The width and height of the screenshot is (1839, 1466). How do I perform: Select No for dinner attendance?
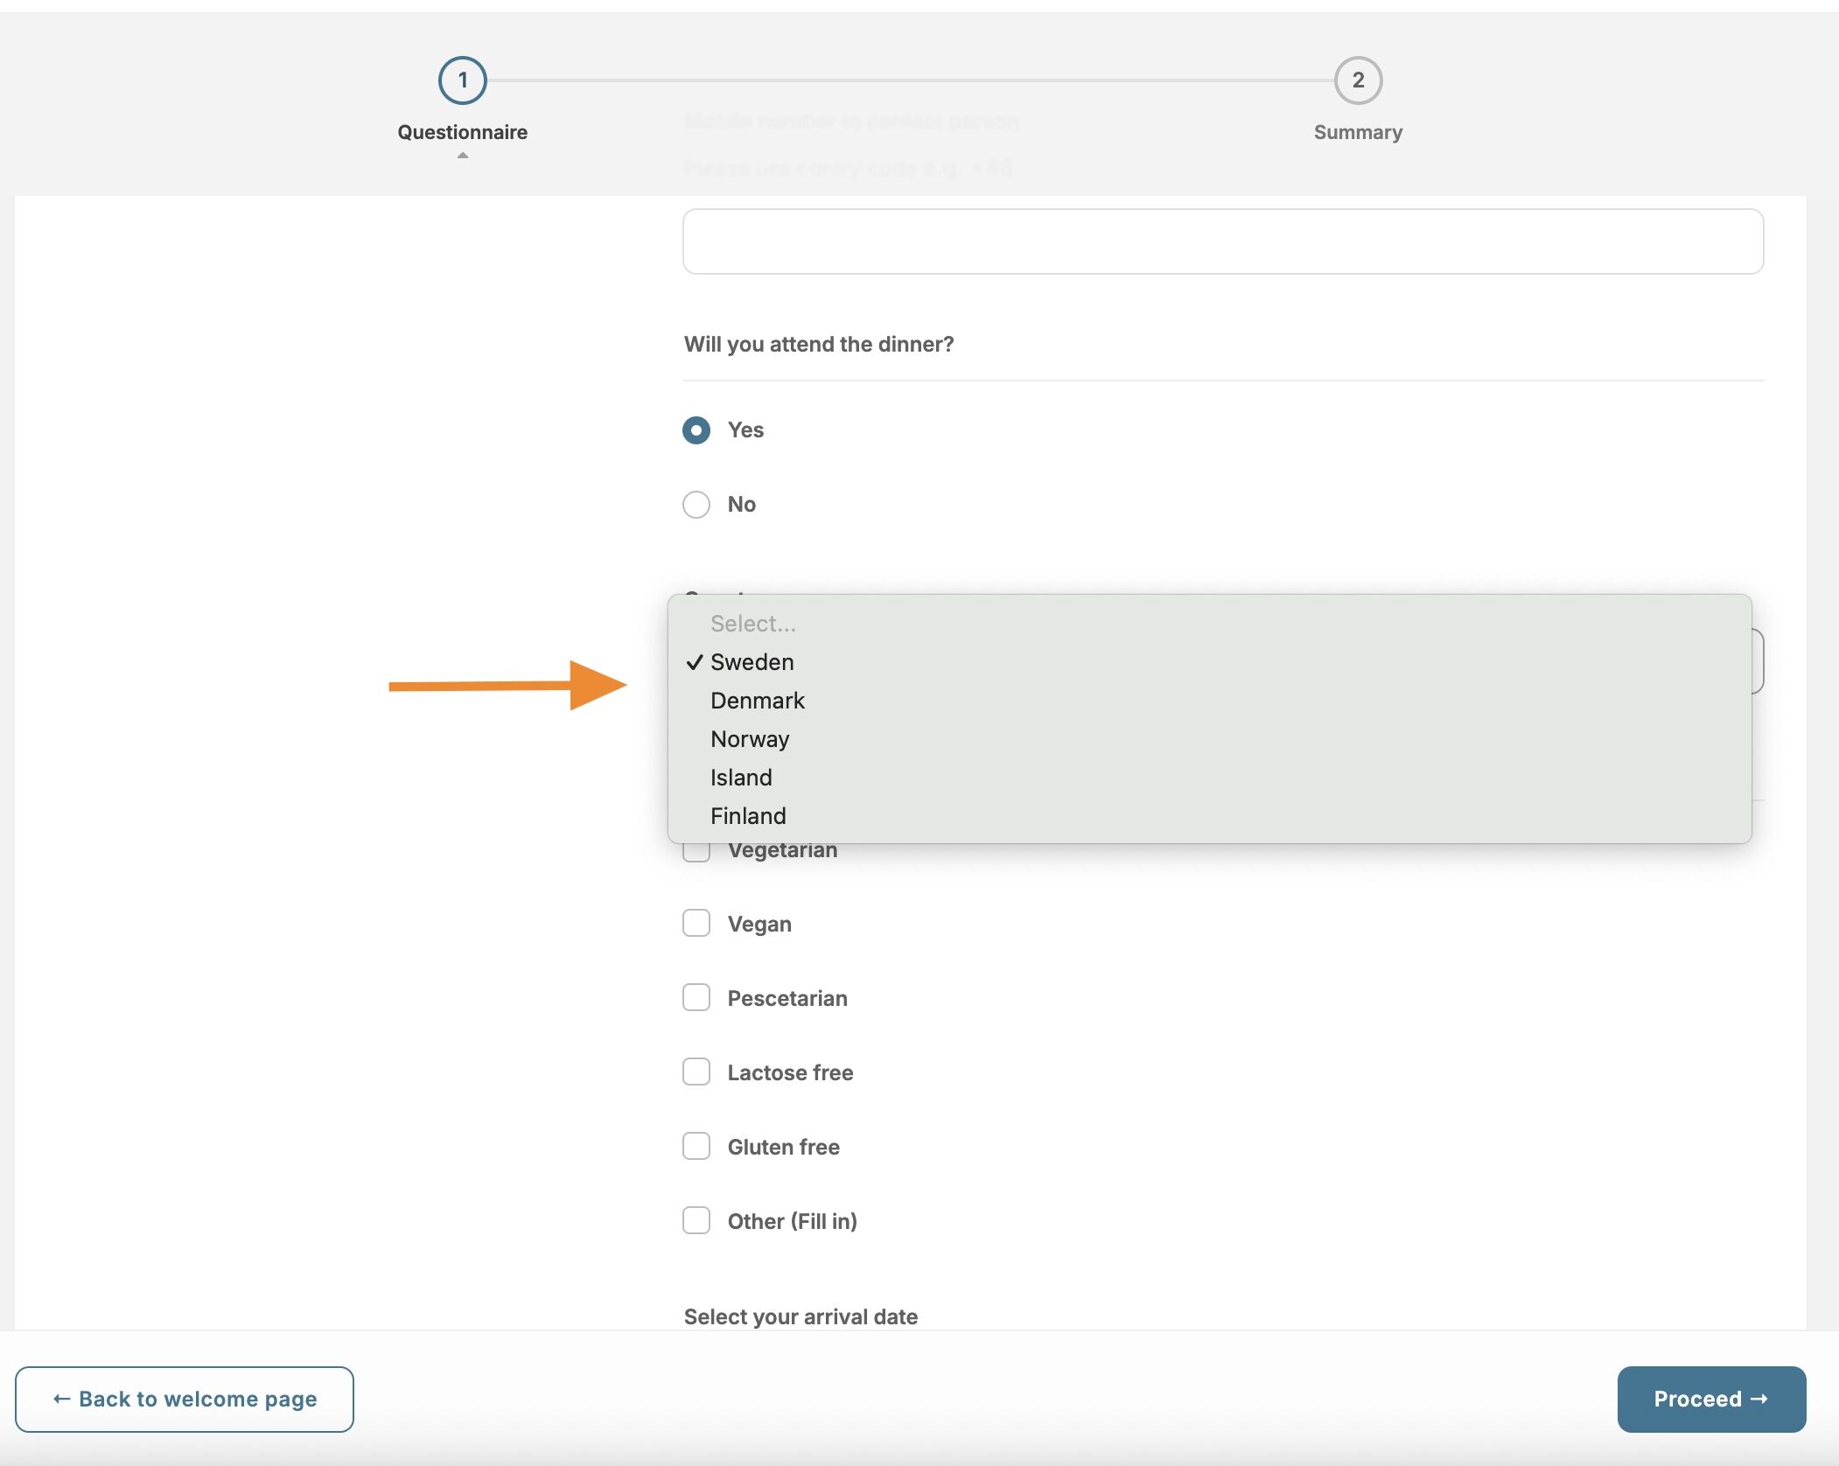(696, 505)
